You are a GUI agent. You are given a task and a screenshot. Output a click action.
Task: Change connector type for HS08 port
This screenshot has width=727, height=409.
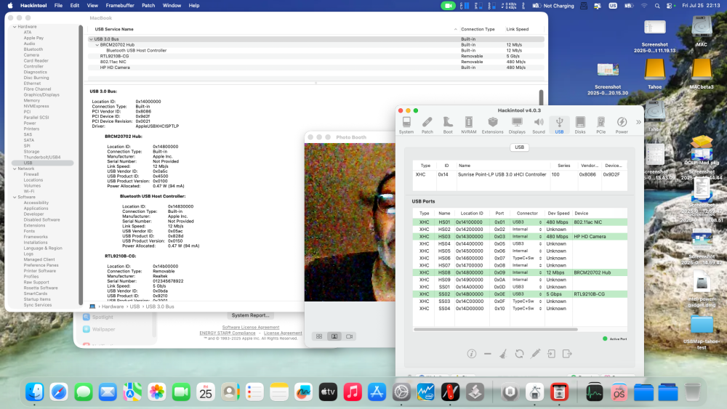point(526,273)
